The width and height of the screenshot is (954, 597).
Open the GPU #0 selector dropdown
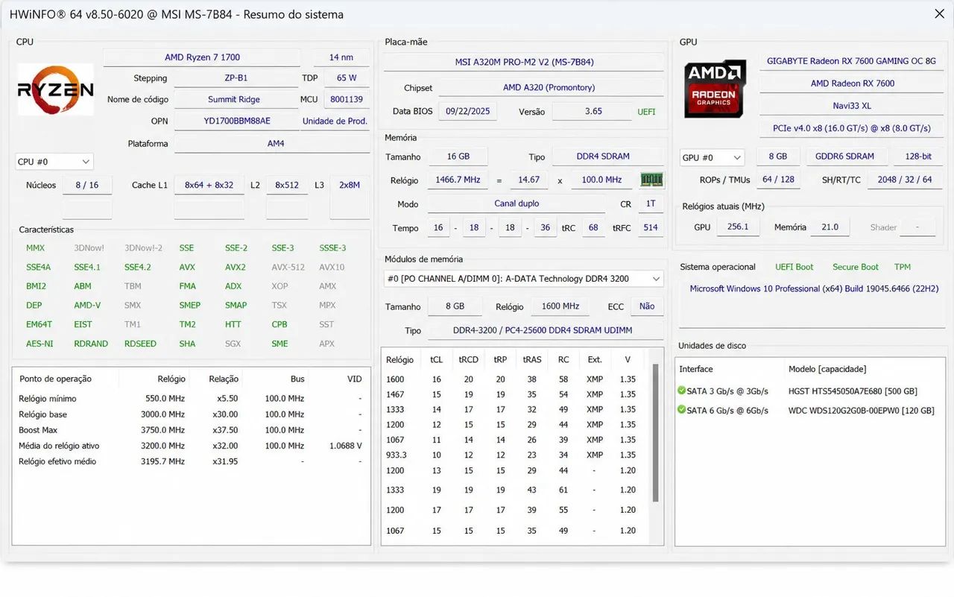(712, 157)
